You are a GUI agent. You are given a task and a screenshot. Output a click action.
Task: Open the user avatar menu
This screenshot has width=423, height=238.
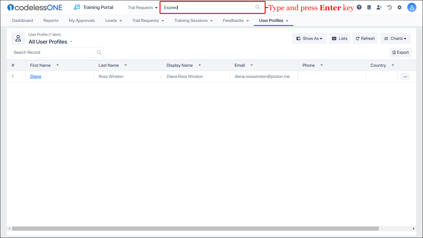click(412, 7)
